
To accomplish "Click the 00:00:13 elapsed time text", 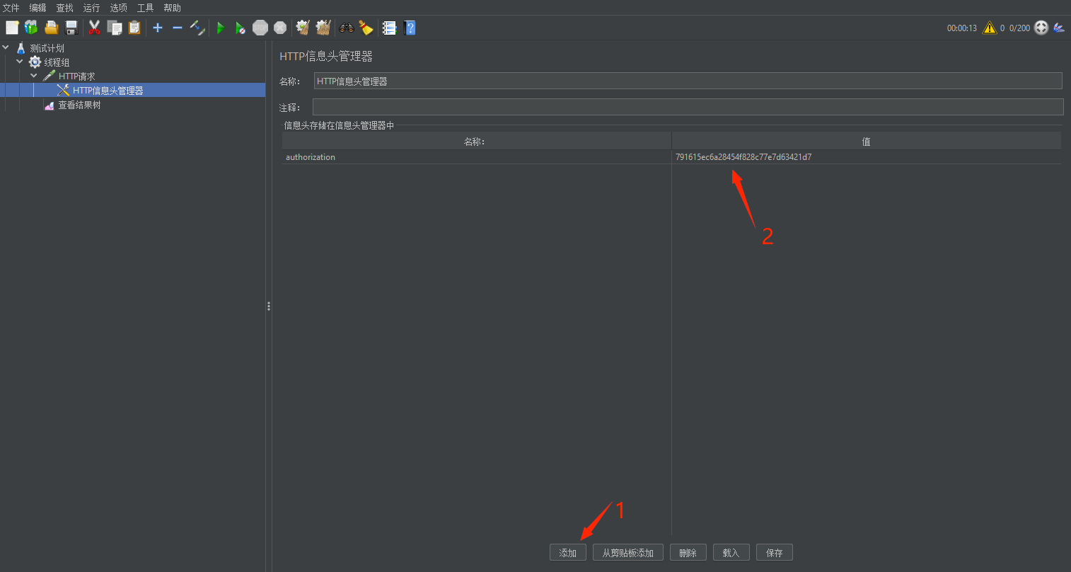I will click(x=962, y=28).
